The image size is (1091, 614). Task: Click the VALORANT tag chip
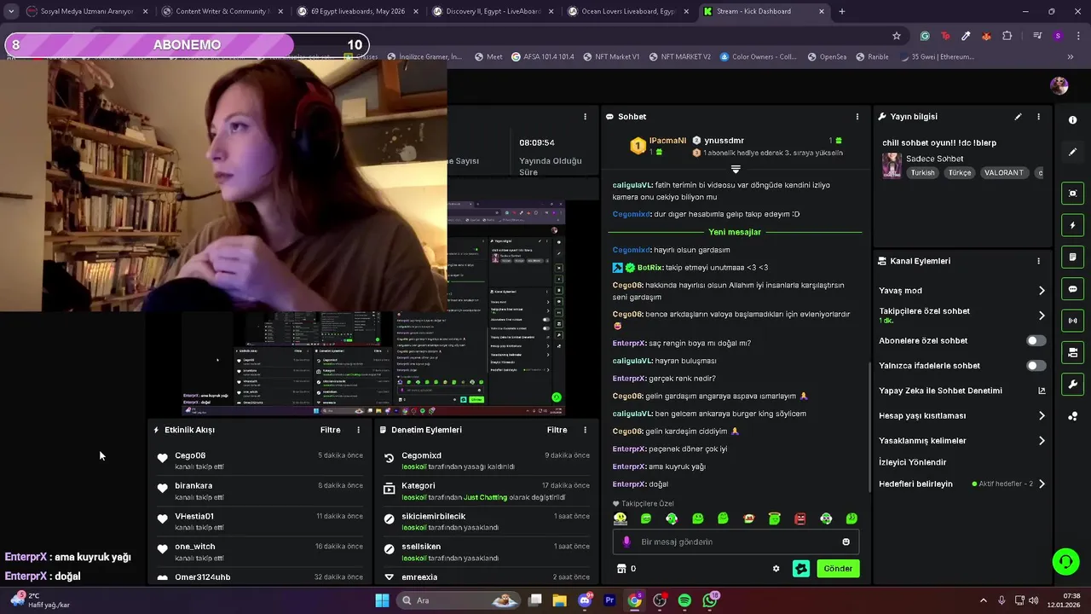tap(1003, 173)
